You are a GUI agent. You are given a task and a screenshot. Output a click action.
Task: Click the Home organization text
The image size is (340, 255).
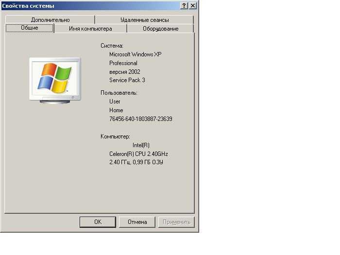tap(116, 110)
